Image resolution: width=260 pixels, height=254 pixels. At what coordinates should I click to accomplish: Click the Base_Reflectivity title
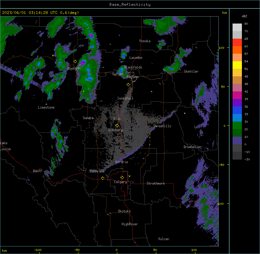click(x=130, y=5)
